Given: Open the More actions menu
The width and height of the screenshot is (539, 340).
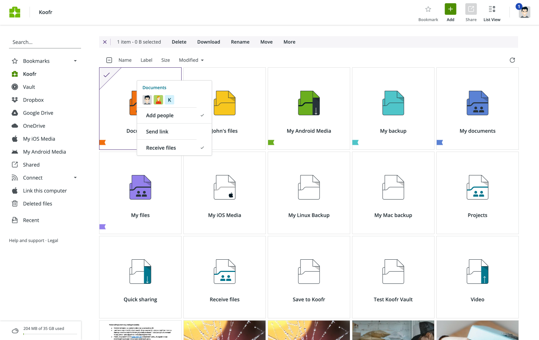Looking at the screenshot, I should click(x=289, y=42).
